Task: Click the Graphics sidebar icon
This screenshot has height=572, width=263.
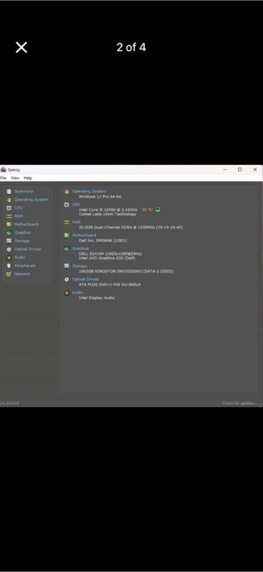Action: 9,233
